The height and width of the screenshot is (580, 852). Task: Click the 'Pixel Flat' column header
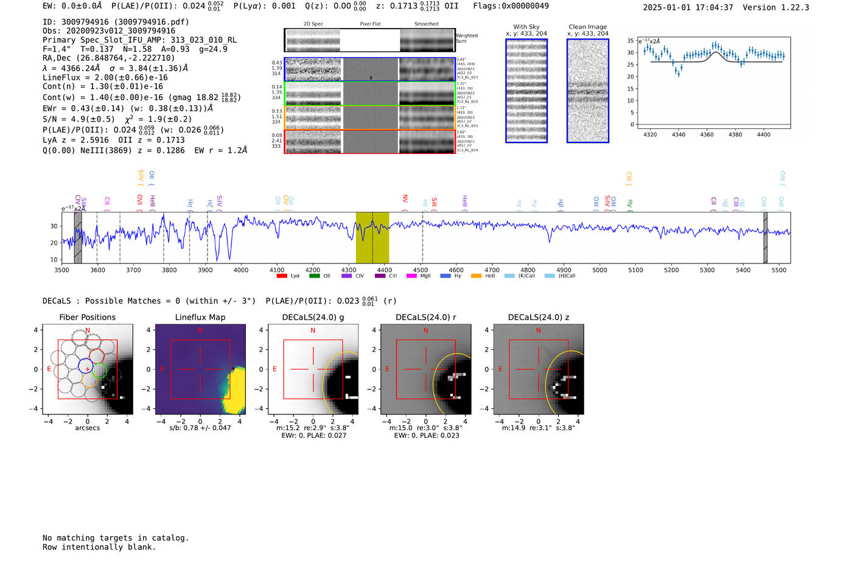coord(370,24)
